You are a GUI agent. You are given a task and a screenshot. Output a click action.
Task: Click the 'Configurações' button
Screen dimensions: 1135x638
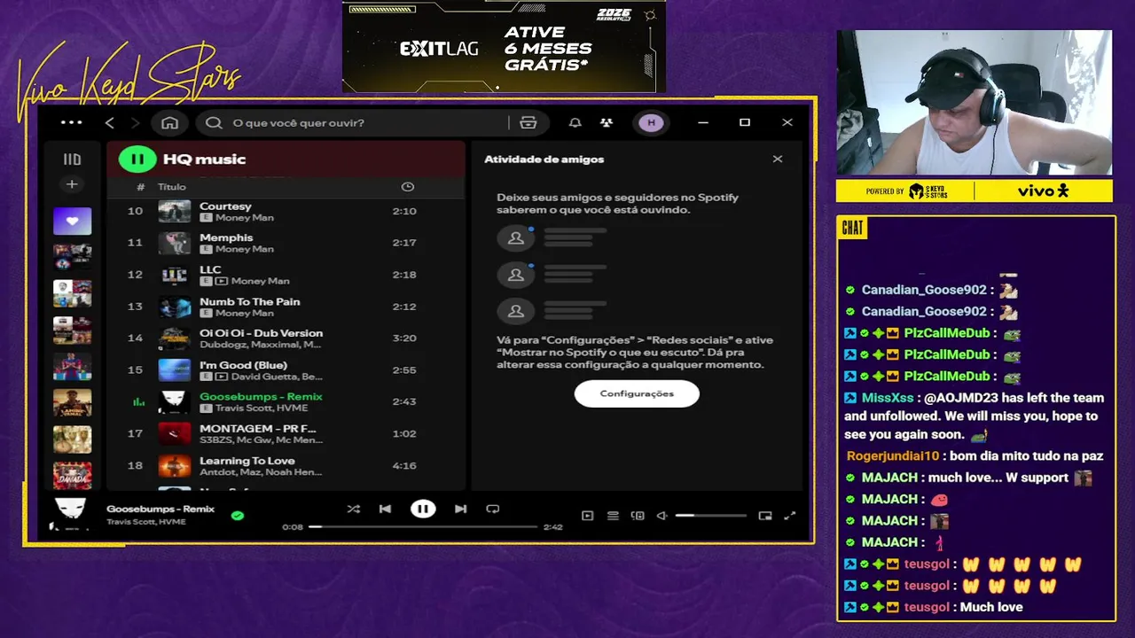coord(637,393)
